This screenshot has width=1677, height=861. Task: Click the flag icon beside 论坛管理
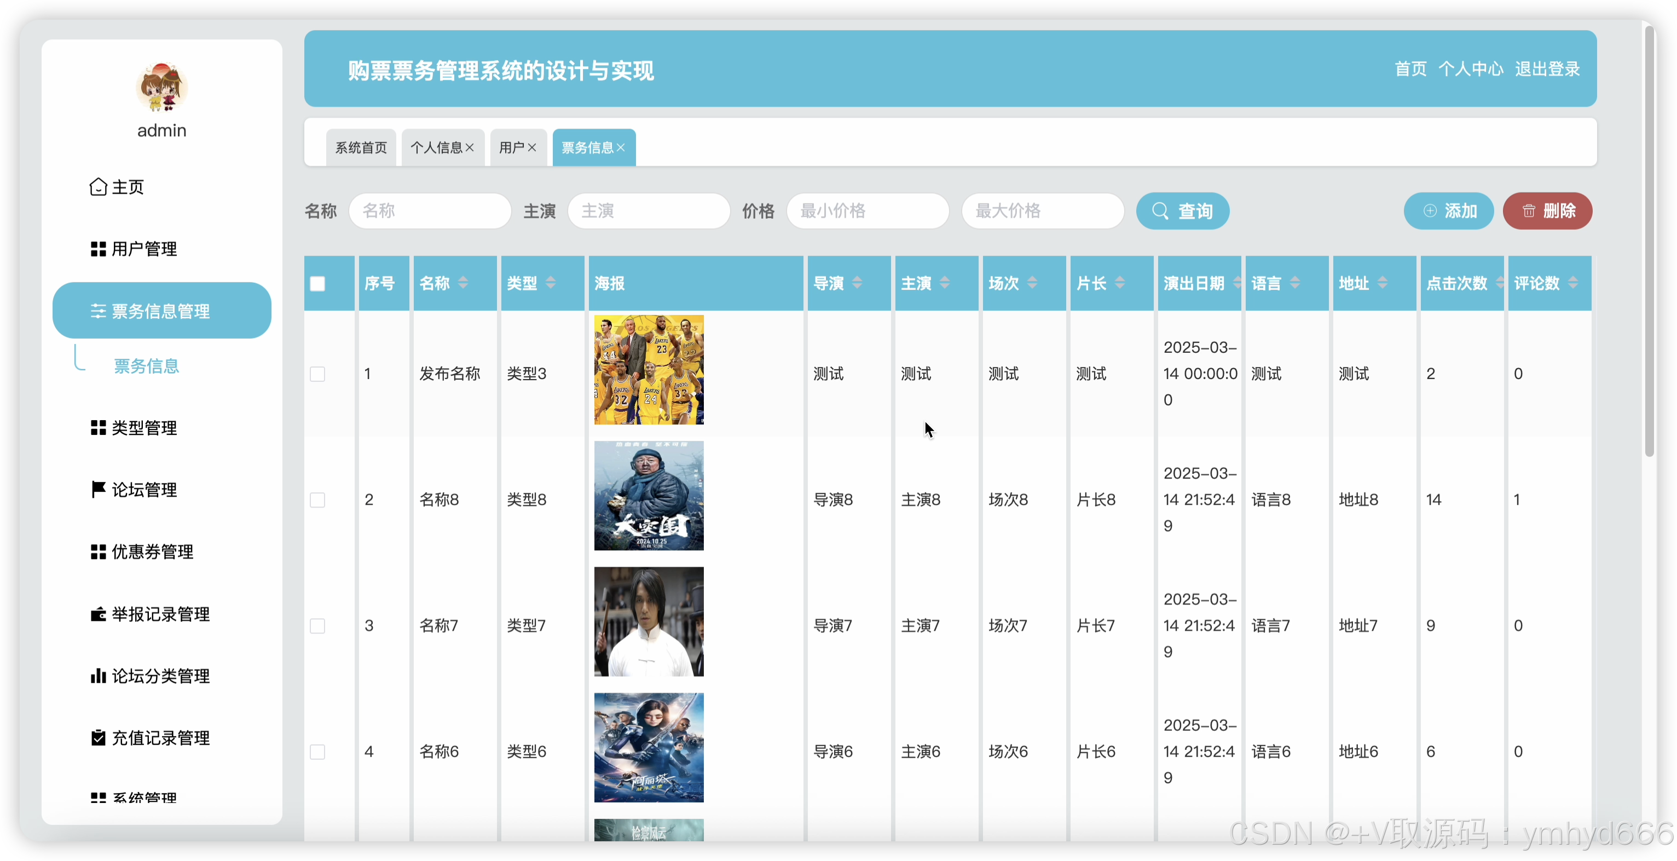tap(97, 490)
